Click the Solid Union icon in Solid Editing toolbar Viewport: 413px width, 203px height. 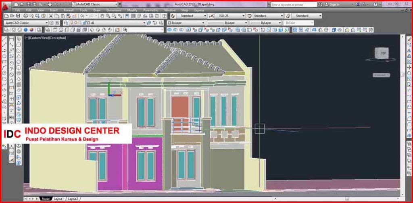169,30
